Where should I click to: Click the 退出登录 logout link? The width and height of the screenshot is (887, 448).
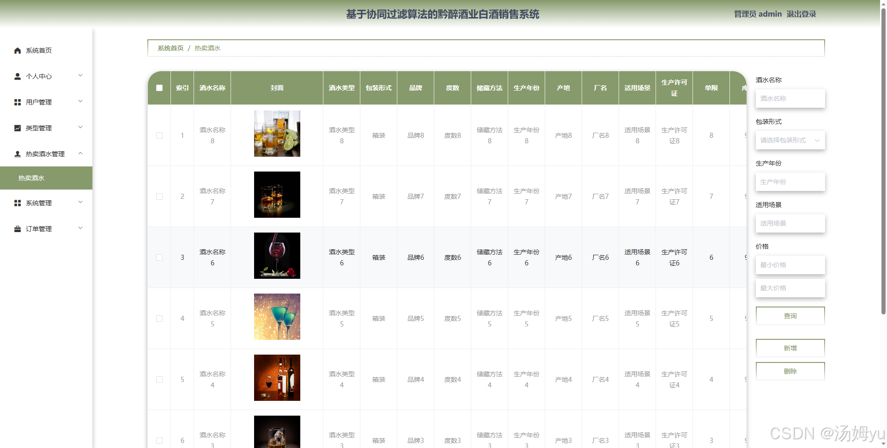[801, 14]
